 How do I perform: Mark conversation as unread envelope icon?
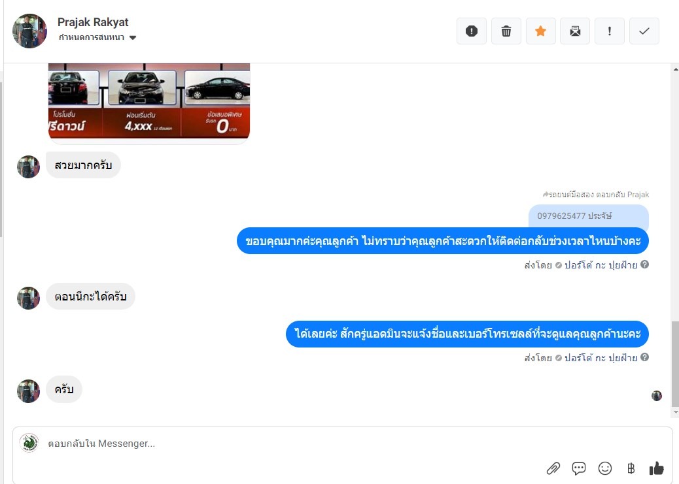tap(574, 31)
